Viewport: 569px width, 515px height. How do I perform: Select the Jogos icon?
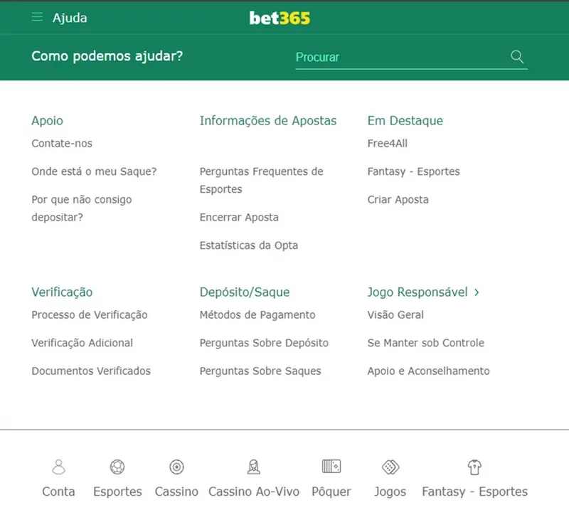390,467
